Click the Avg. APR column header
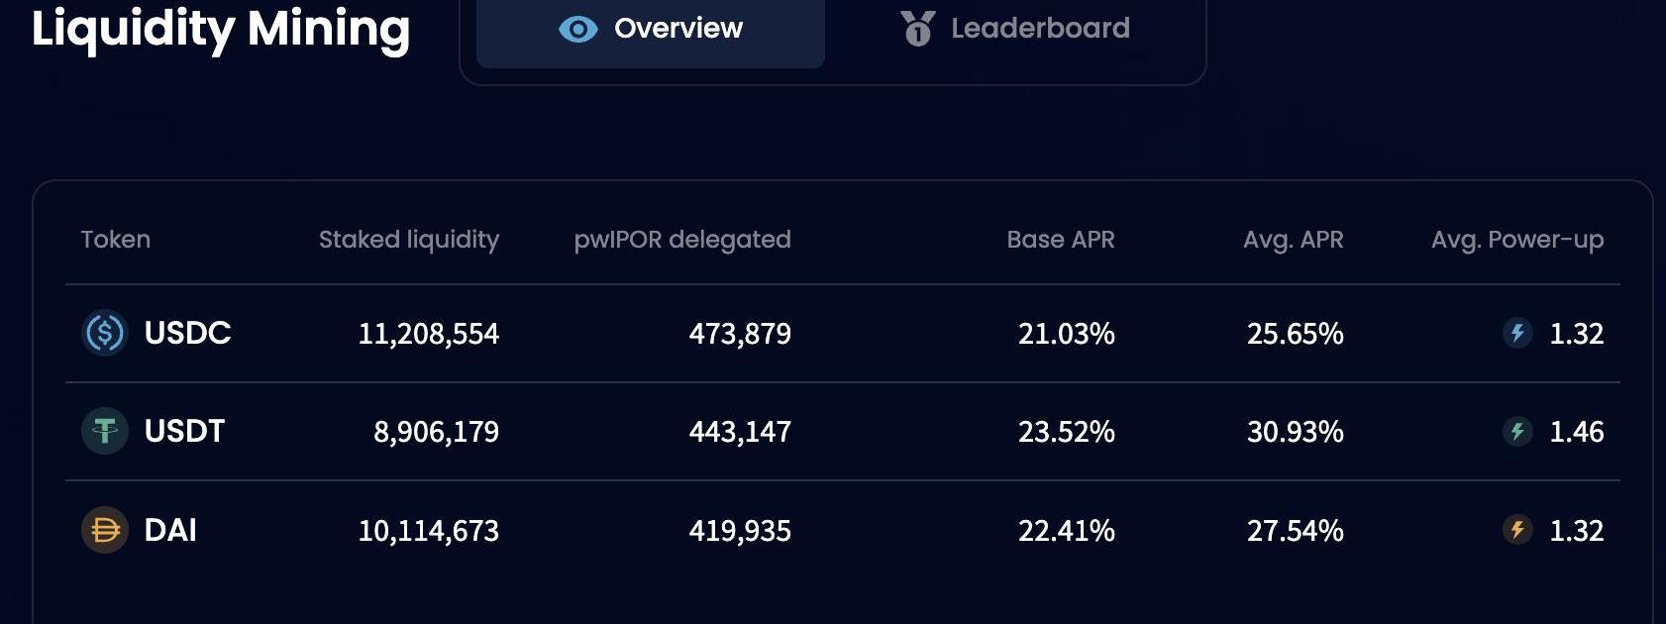Viewport: 1666px width, 624px height. tap(1293, 240)
